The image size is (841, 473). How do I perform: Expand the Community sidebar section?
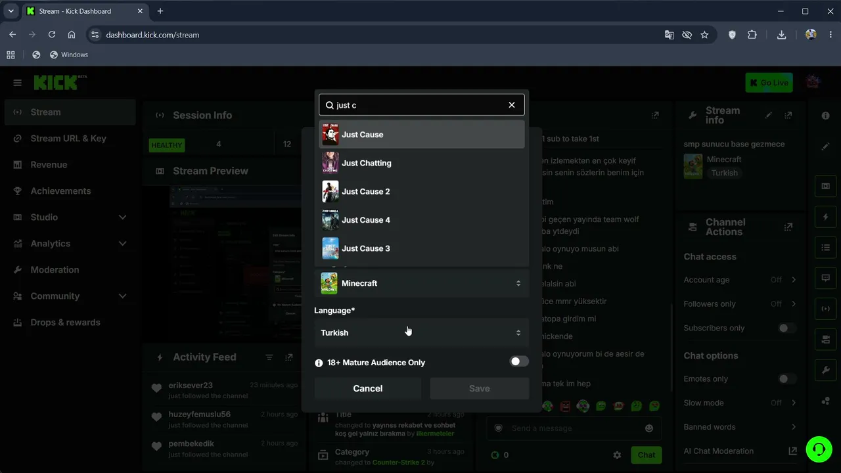70,296
